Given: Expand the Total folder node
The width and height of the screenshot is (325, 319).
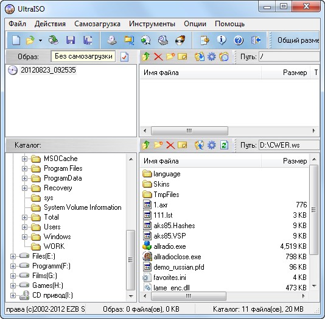Looking at the screenshot, I should (24, 217).
